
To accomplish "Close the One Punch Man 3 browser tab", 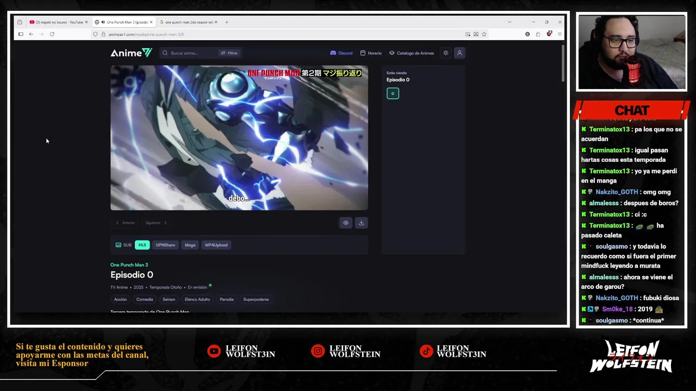I will [x=151, y=22].
